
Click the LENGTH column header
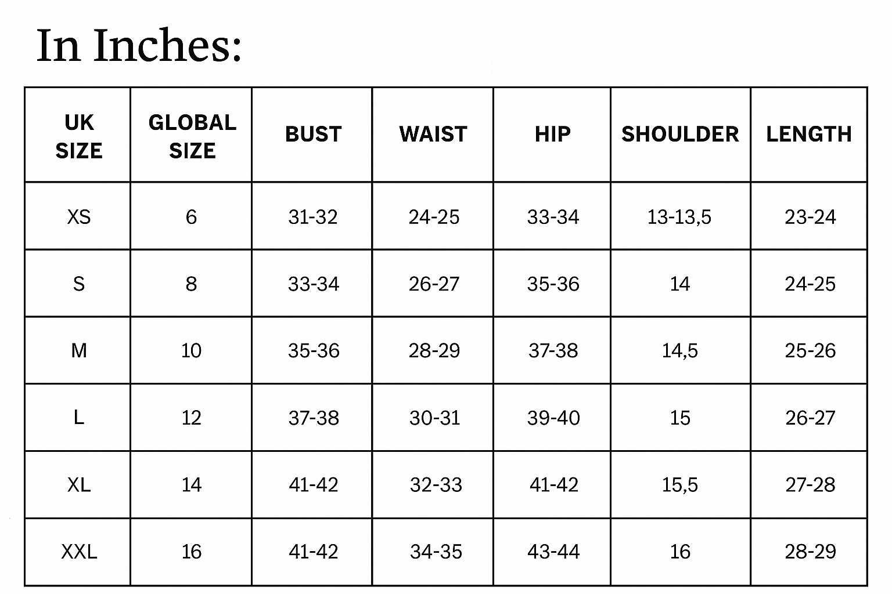(809, 134)
